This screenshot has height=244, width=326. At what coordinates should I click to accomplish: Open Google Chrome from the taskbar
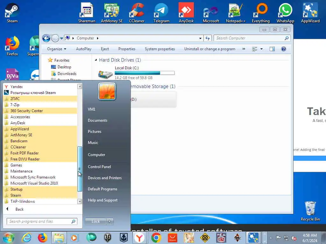click(x=156, y=238)
